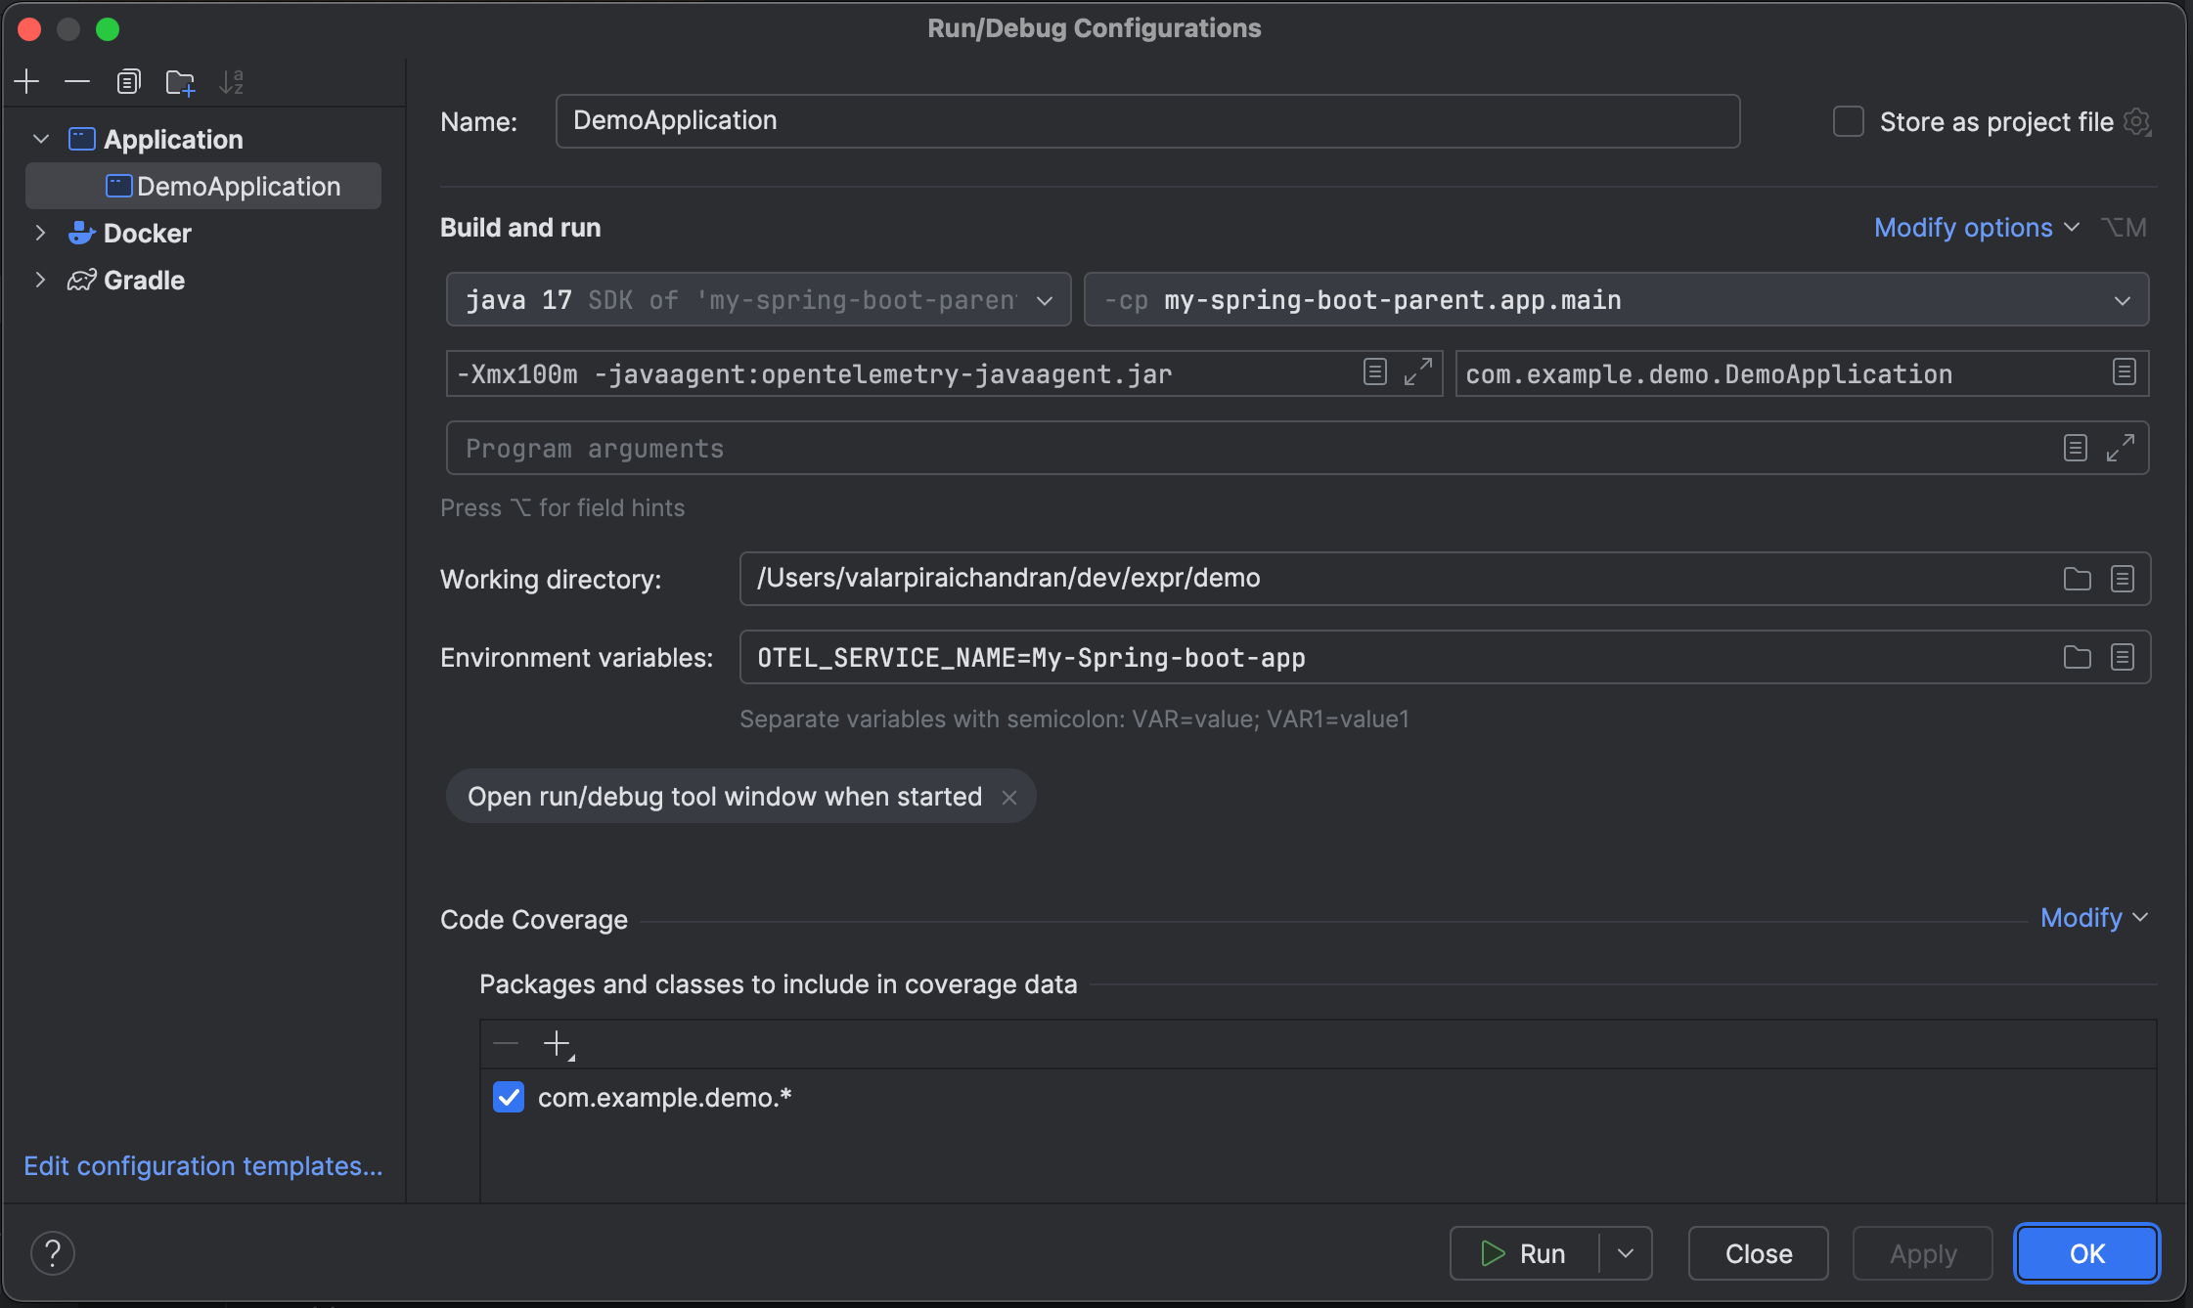Click the new folder icon in toolbar
Viewport: 2193px width, 1308px height.
180,82
